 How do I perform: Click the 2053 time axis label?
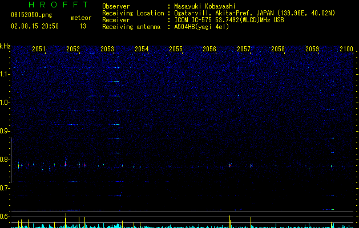click(x=107, y=48)
